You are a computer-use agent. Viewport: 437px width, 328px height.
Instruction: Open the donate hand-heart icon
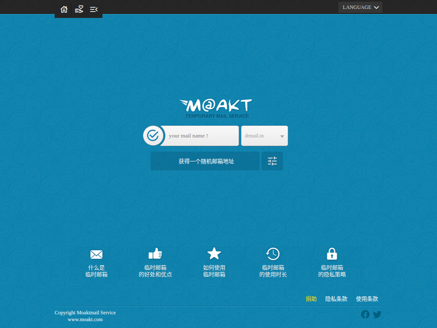pyautogui.click(x=79, y=9)
